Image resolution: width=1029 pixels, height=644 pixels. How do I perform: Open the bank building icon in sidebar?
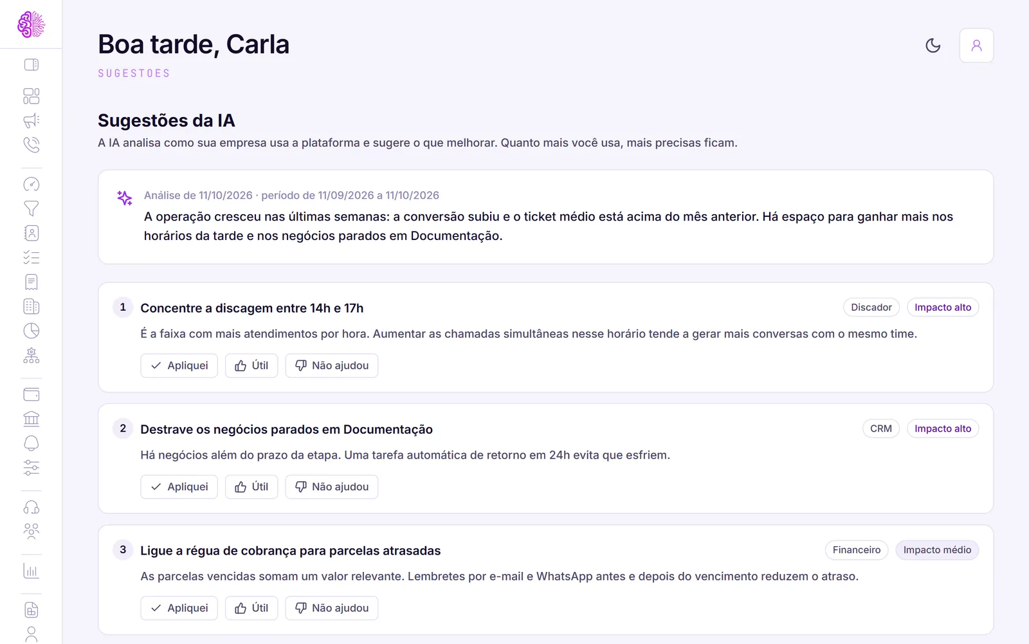(31, 419)
